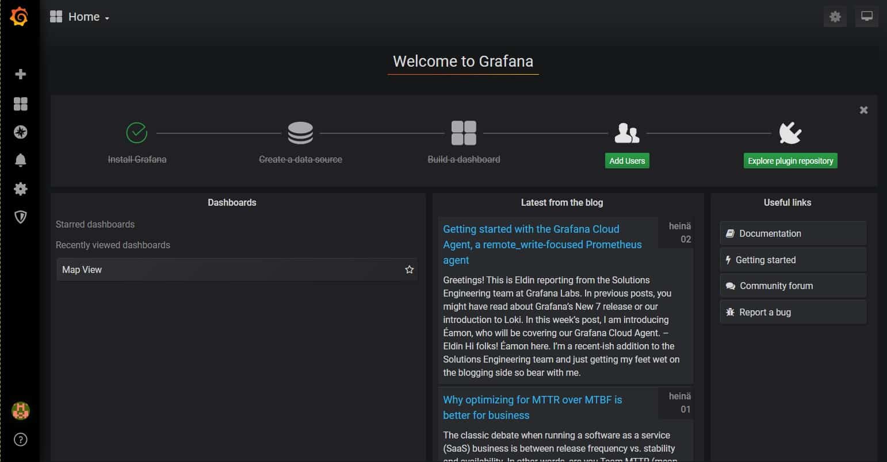Click the heinä 01 date label
Image resolution: width=887 pixels, height=462 pixels.
click(680, 403)
